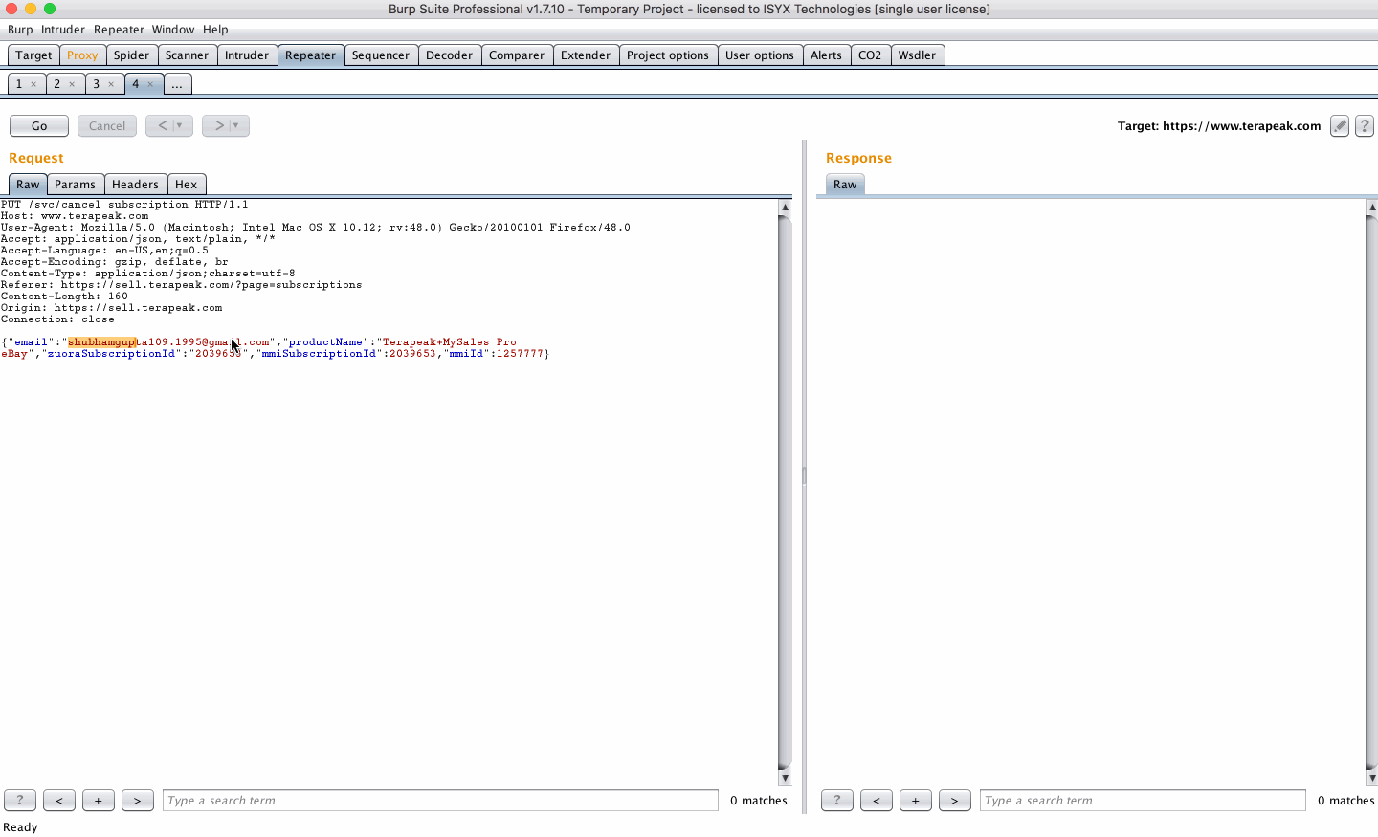Screen dimensions: 1378x837
Task: Focus the response search term field
Action: coord(1143,800)
